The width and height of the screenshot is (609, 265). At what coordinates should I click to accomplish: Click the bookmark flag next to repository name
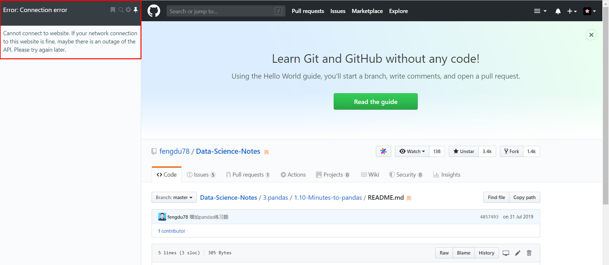pos(266,152)
